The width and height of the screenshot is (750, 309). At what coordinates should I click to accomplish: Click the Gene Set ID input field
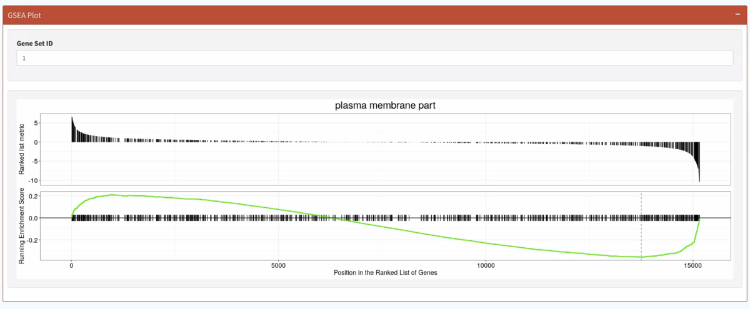tap(375, 58)
